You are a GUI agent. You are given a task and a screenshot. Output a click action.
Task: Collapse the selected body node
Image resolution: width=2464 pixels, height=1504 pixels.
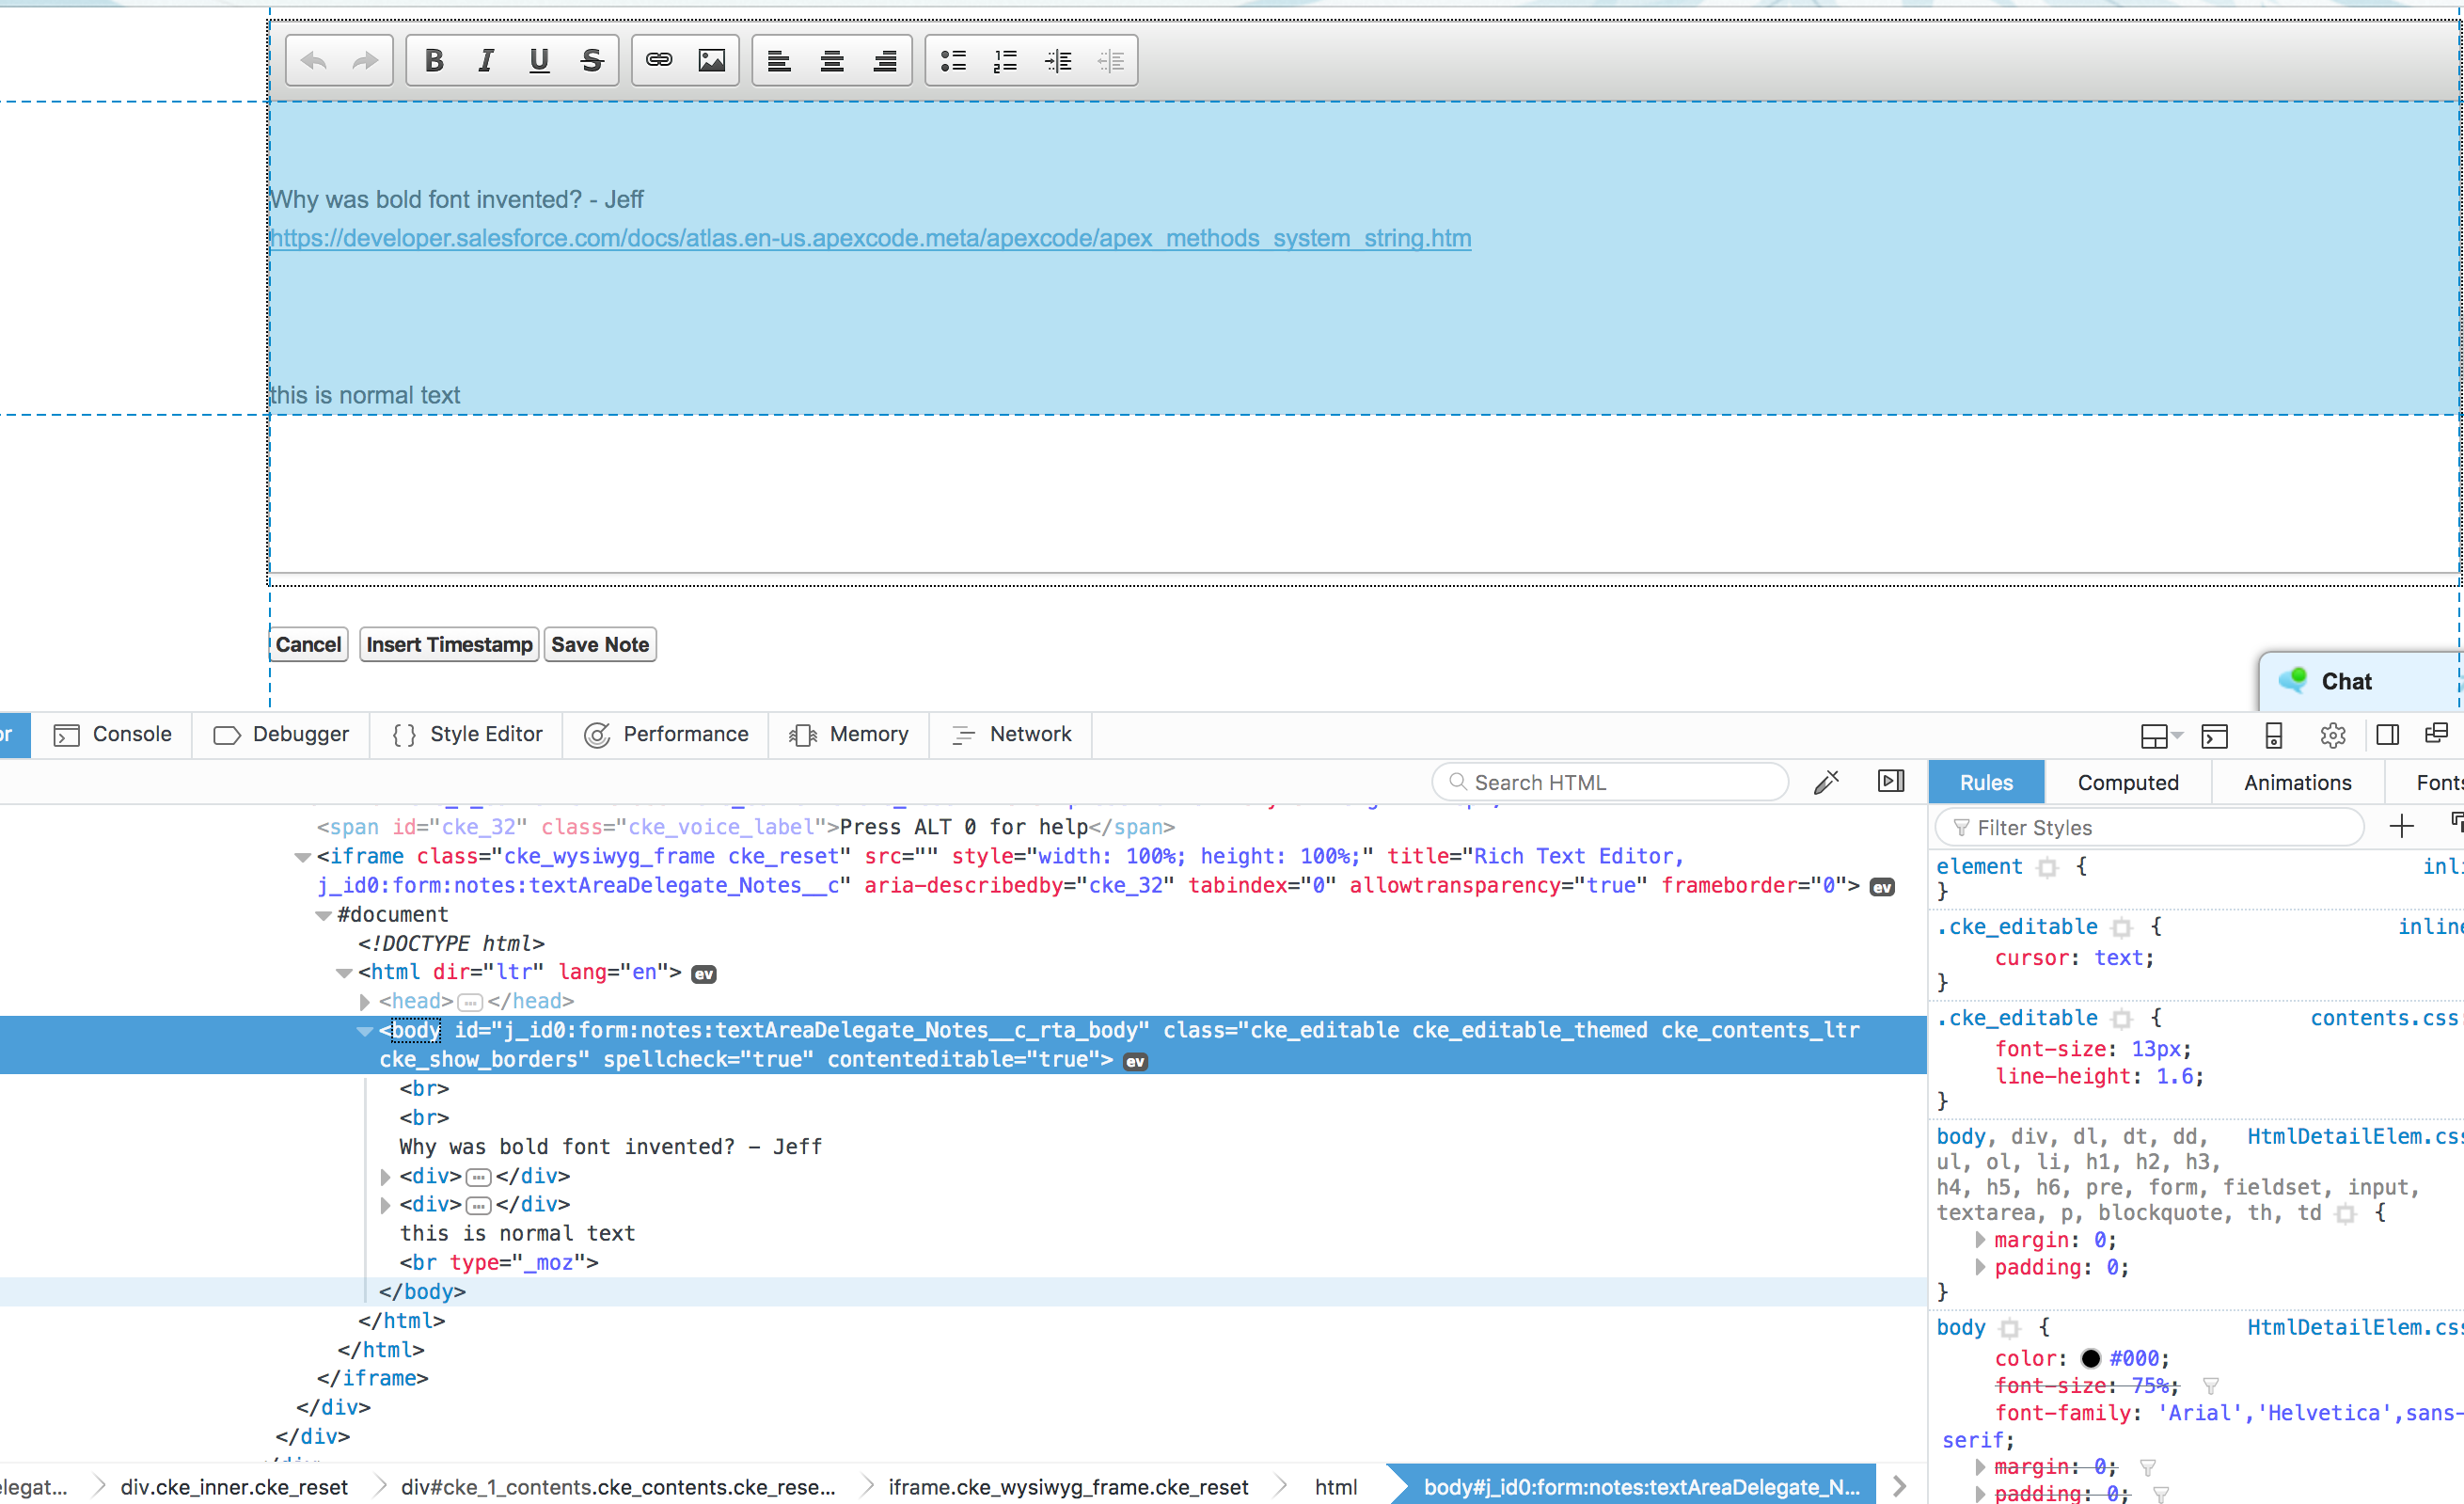pos(365,1031)
